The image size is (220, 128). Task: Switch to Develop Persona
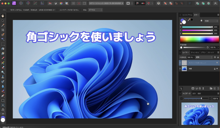pyautogui.click(x=28, y=3)
